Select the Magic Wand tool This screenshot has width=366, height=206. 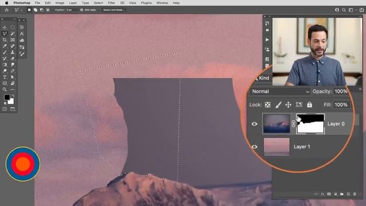(x=13, y=34)
